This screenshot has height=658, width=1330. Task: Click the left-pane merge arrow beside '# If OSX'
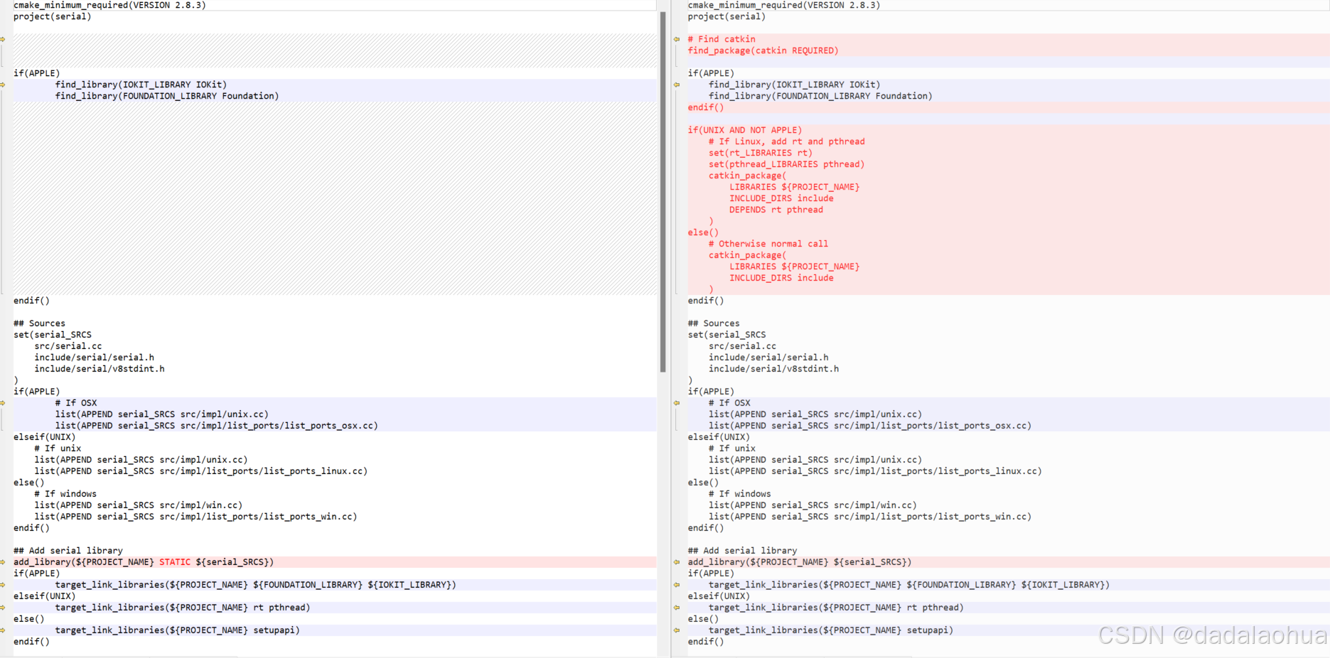(3, 403)
